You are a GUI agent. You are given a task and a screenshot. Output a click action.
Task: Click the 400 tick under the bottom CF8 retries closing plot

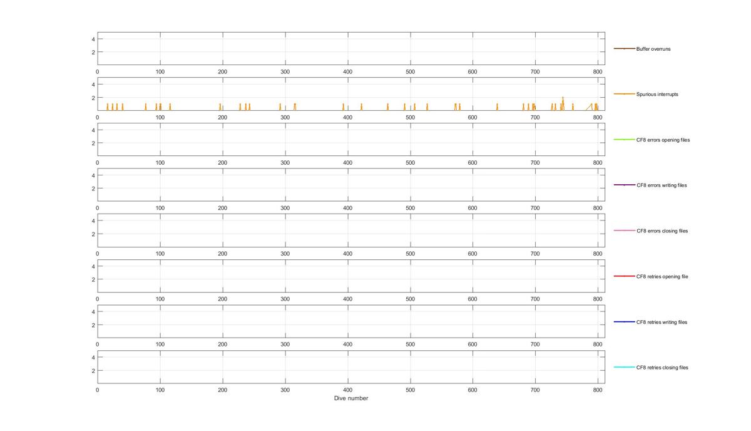click(347, 390)
